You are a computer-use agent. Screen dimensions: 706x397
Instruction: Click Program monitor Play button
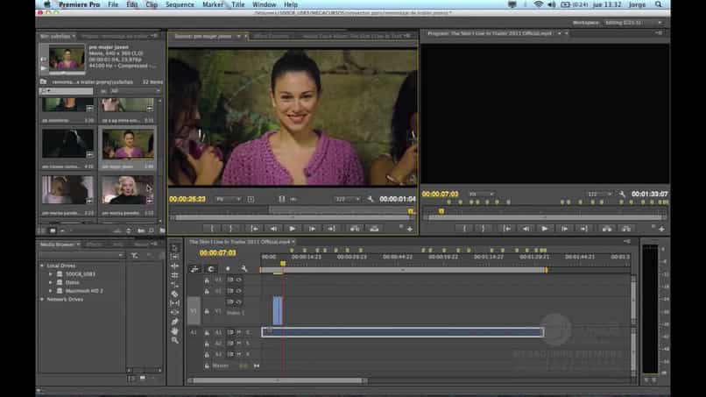(545, 229)
